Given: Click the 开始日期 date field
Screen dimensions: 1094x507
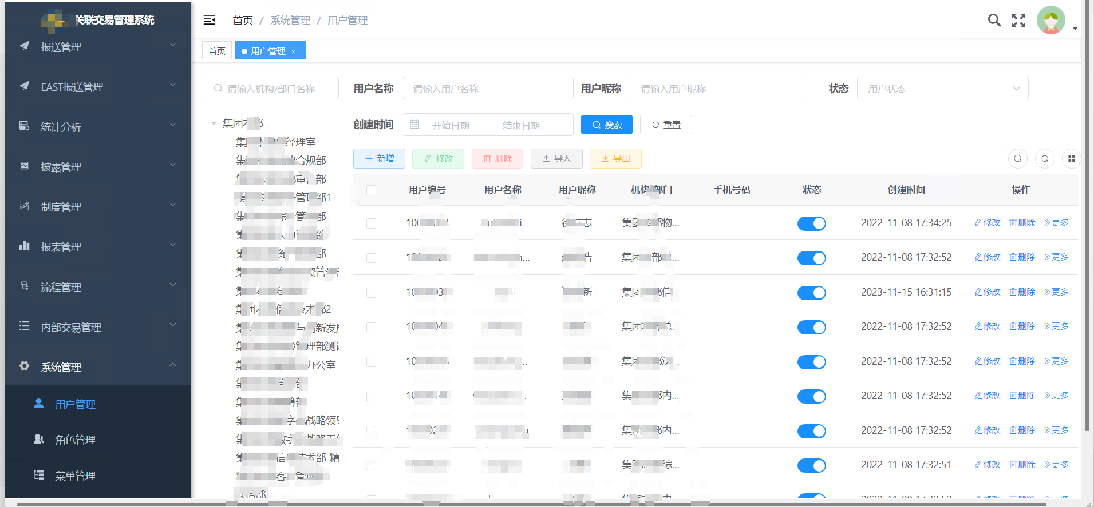Looking at the screenshot, I should tap(451, 125).
